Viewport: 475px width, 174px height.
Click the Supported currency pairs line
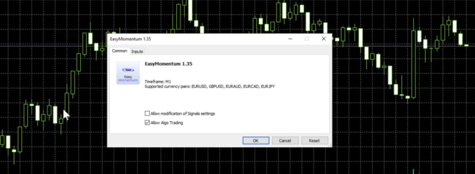click(209, 86)
